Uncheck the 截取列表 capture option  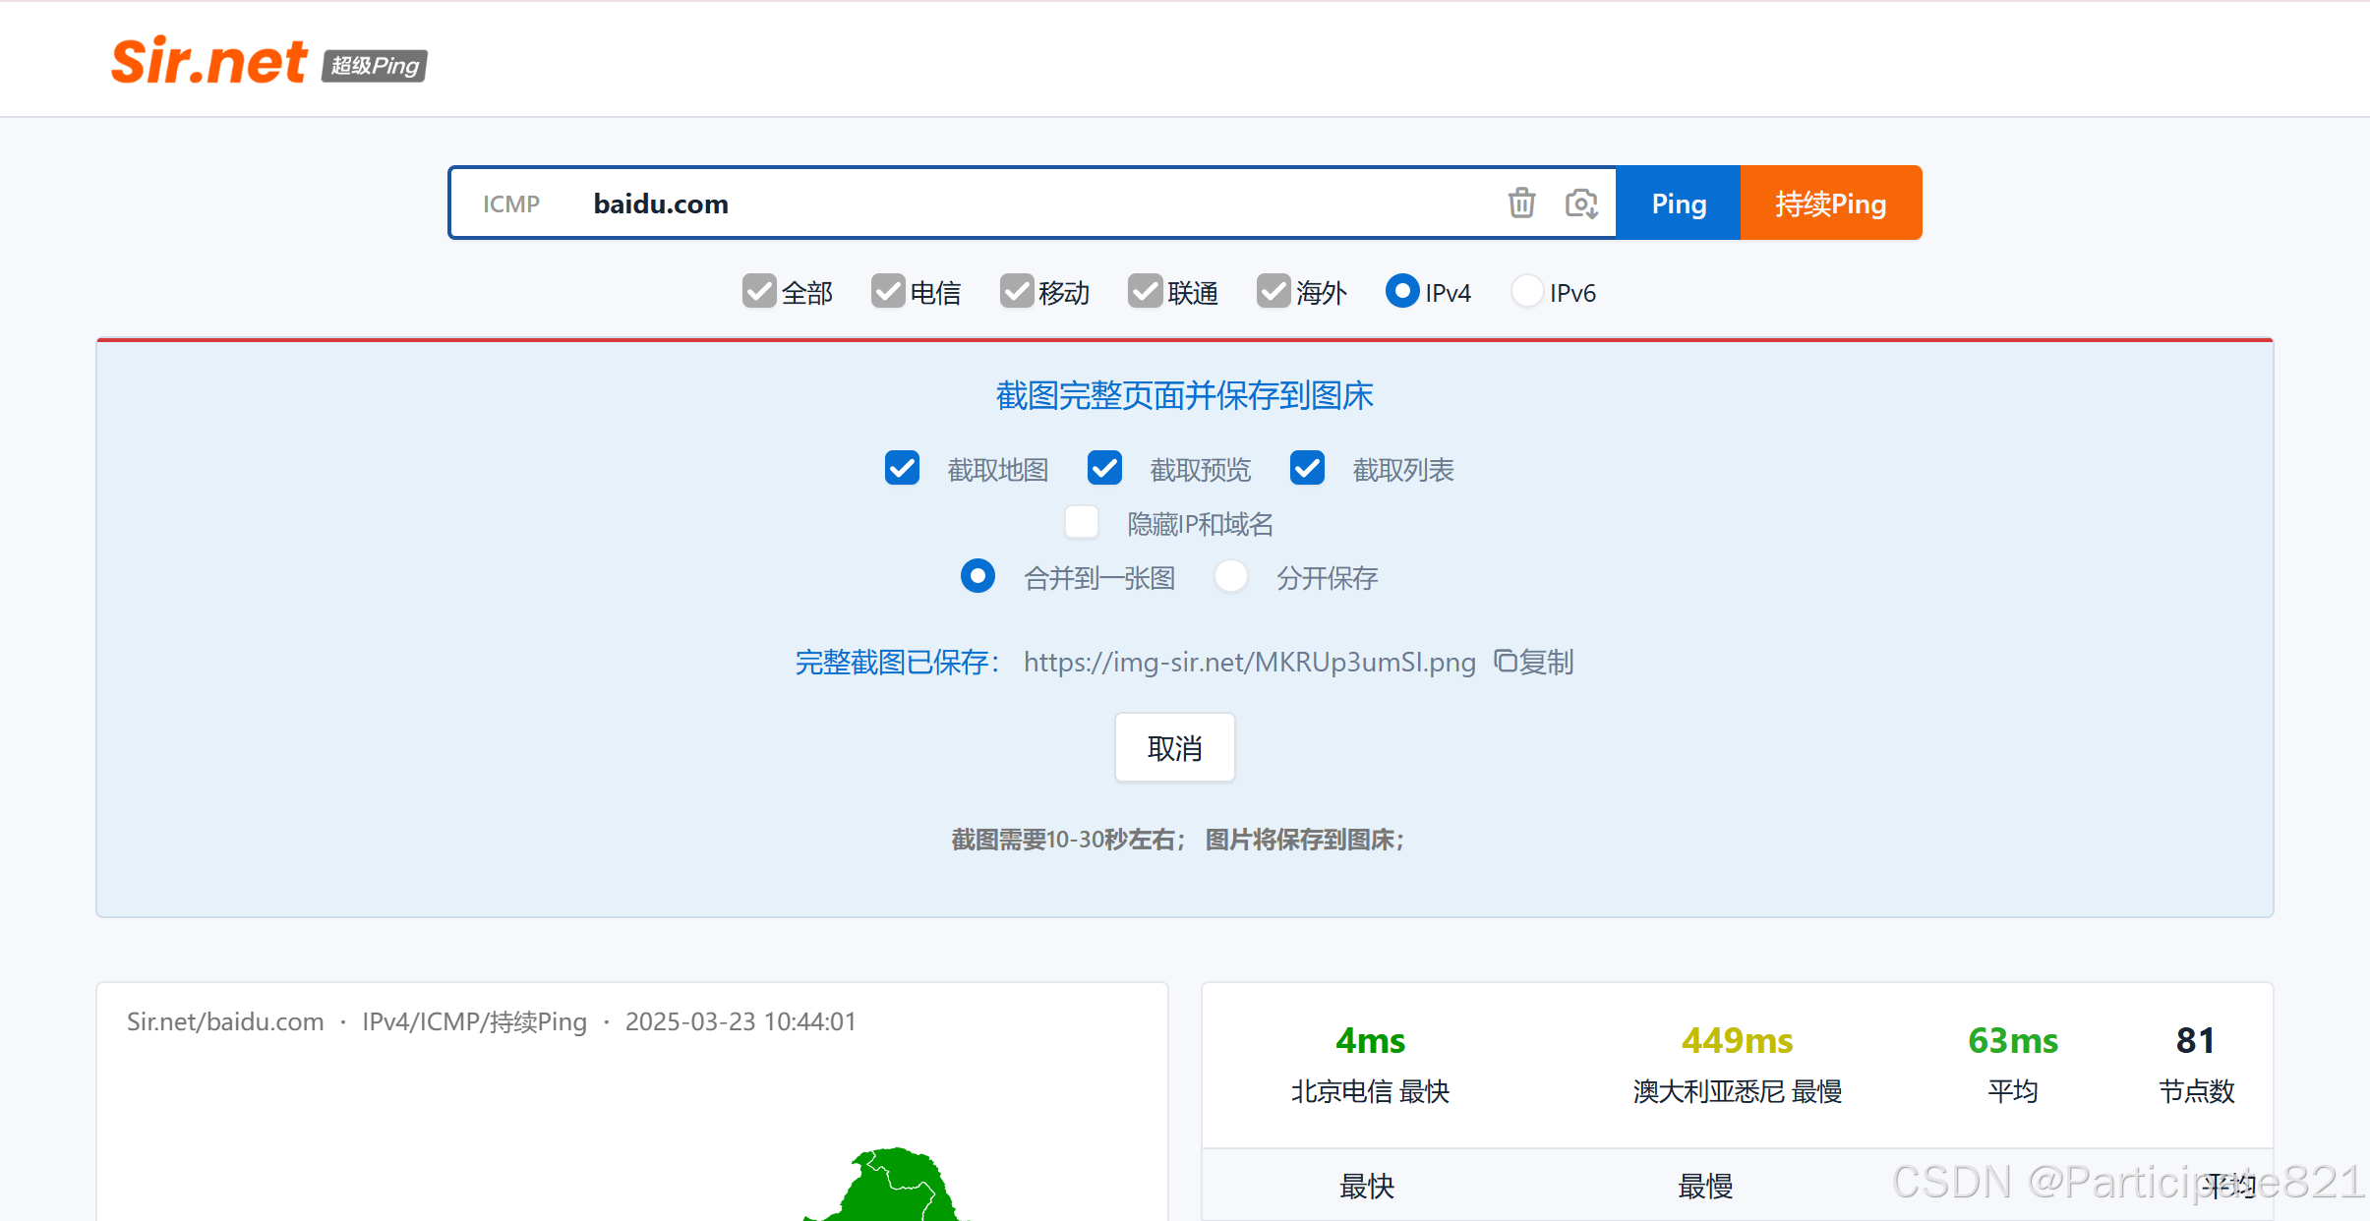(1306, 468)
